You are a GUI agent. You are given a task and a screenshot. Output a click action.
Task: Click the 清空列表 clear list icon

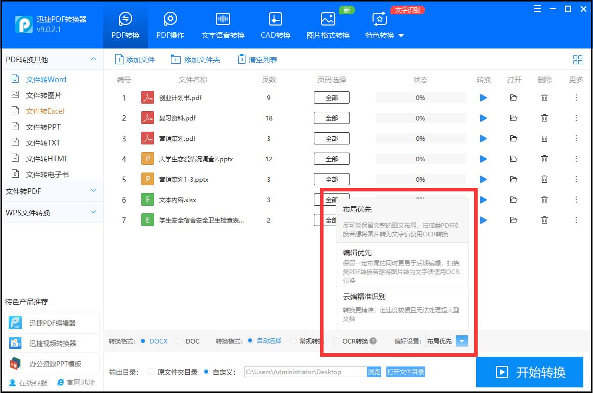pos(241,60)
